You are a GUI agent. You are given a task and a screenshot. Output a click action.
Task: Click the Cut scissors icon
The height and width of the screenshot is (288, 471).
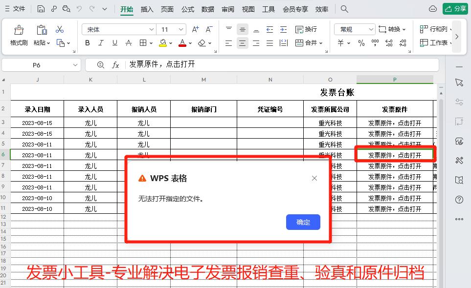pos(60,28)
